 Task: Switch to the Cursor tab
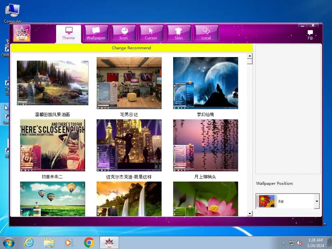pyautogui.click(x=151, y=33)
